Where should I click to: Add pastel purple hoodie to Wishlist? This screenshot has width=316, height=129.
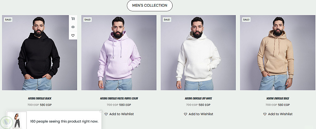119,114
